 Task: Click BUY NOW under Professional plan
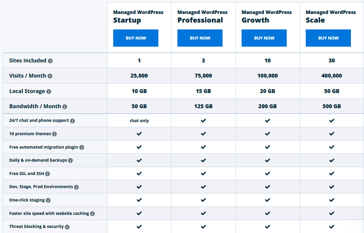click(x=200, y=38)
